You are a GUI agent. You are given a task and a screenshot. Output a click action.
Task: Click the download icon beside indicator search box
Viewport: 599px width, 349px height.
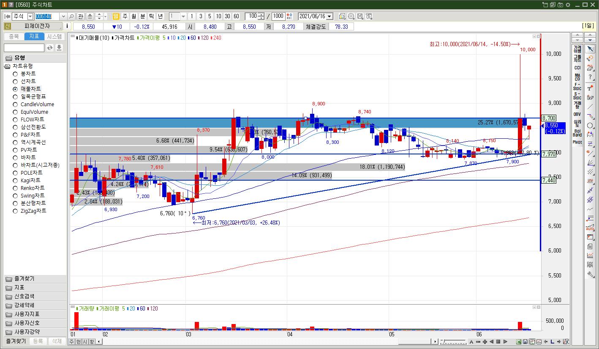[x=59, y=48]
